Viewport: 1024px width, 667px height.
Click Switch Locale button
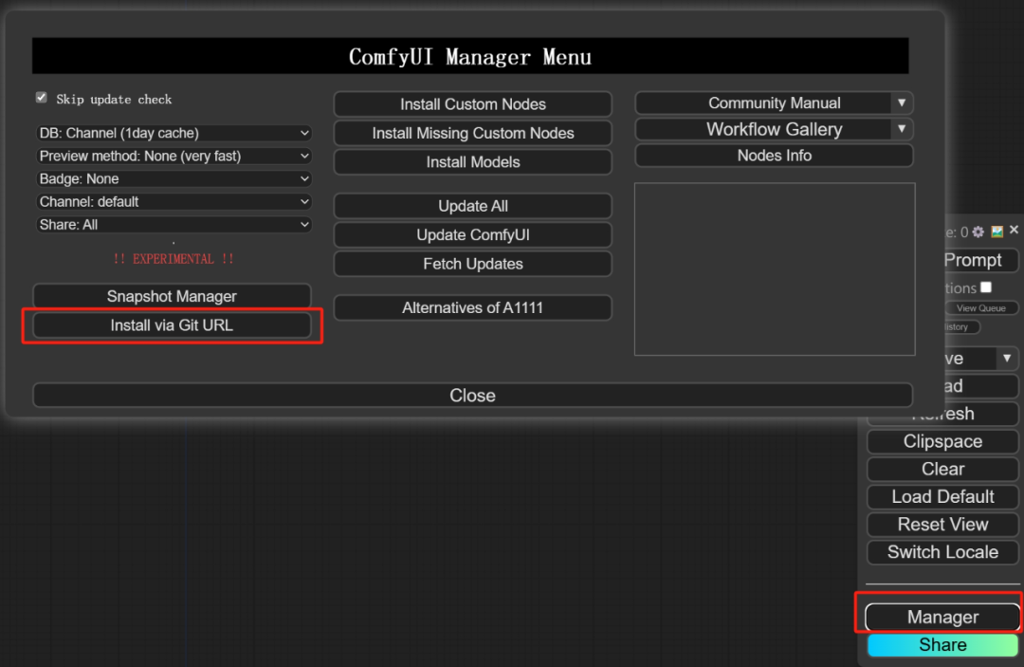[942, 552]
